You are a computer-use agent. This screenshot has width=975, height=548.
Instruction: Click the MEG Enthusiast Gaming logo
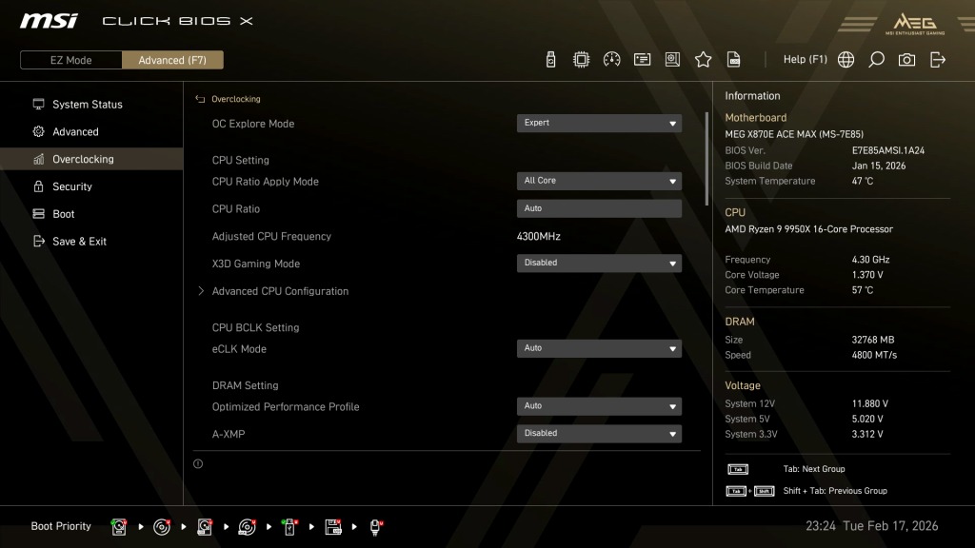pyautogui.click(x=915, y=23)
